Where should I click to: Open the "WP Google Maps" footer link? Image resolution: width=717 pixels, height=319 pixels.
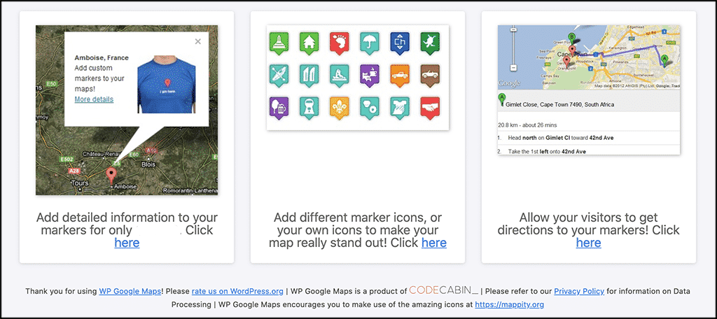pos(130,291)
